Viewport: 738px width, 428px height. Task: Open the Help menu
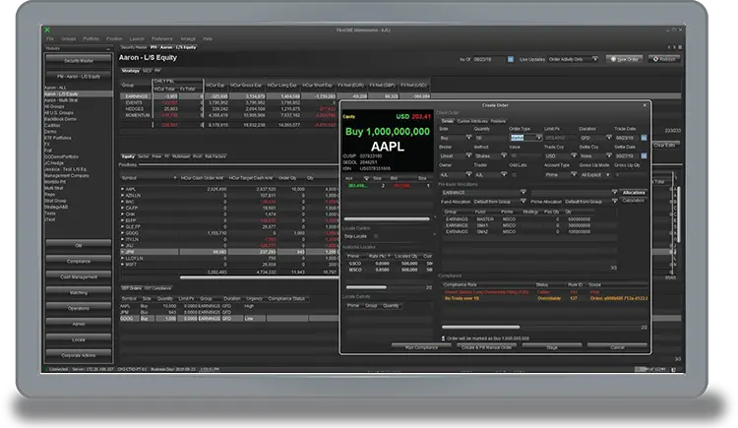click(207, 38)
